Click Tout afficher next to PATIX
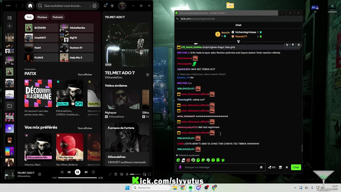 click(85, 75)
